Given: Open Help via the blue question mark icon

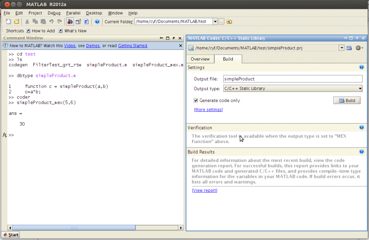Looking at the screenshot, I should pos(97,21).
